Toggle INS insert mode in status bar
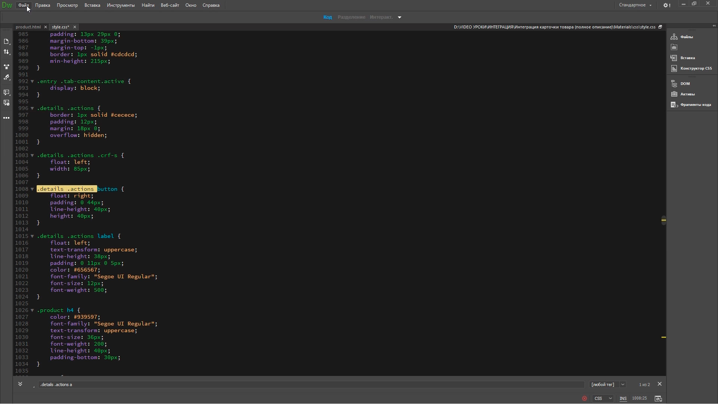The height and width of the screenshot is (404, 718). click(x=623, y=398)
